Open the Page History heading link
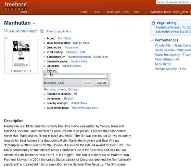The height and width of the screenshot is (167, 191). (x=167, y=23)
